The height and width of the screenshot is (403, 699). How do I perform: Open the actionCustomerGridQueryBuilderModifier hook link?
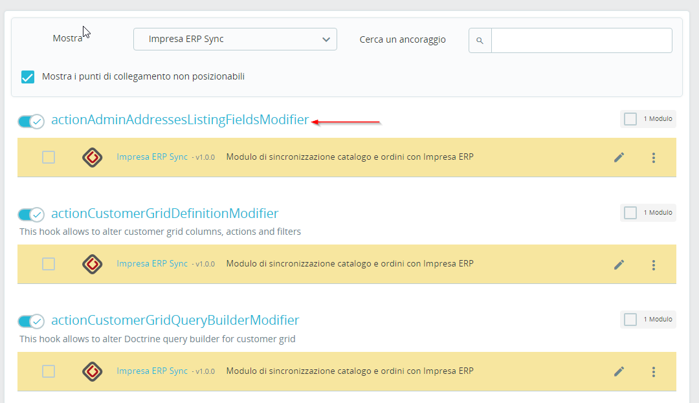point(175,320)
